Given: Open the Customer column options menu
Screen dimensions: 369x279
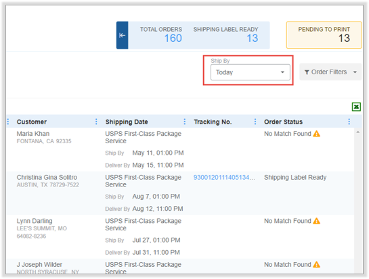Looking at the screenshot, I should (96, 122).
